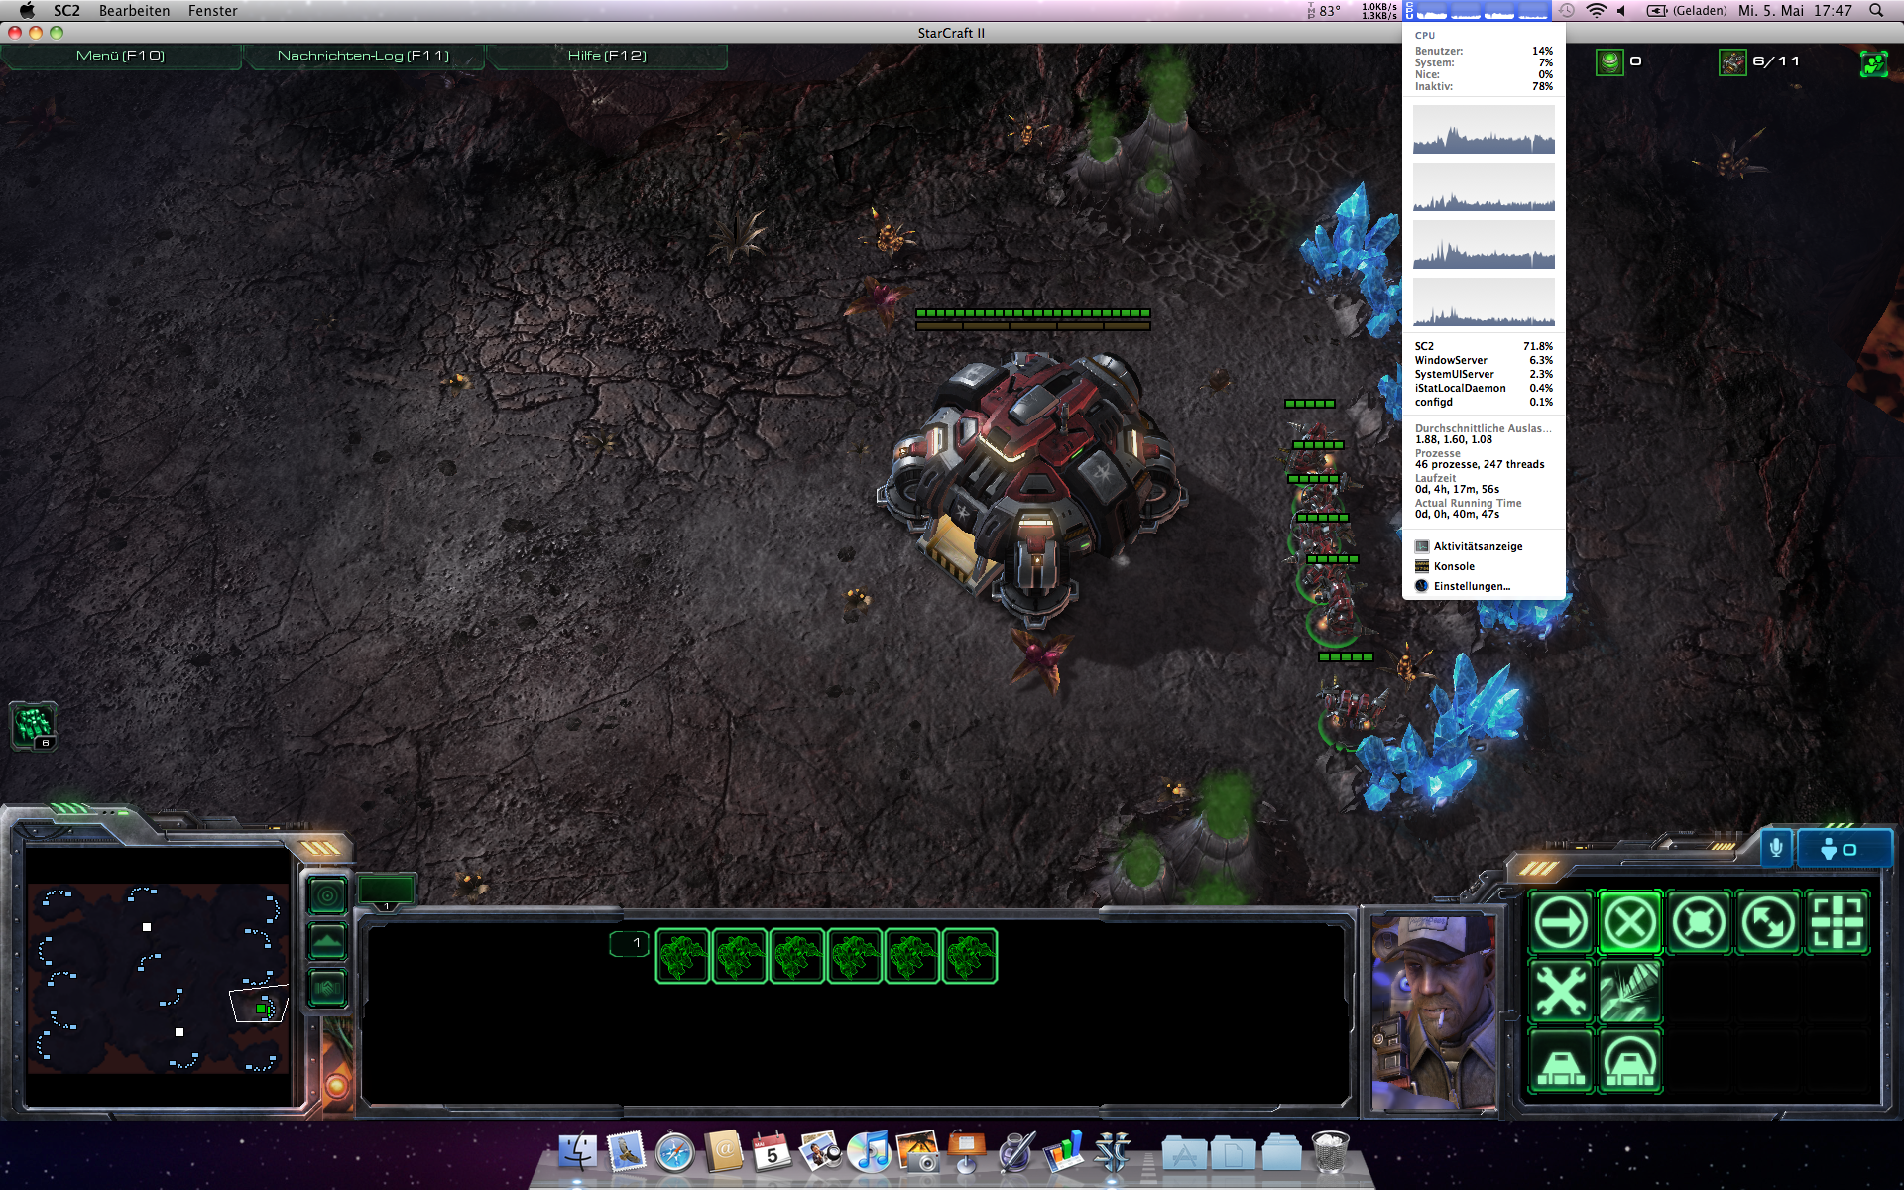
Task: Open Address Book in the Dock
Action: point(723,1152)
